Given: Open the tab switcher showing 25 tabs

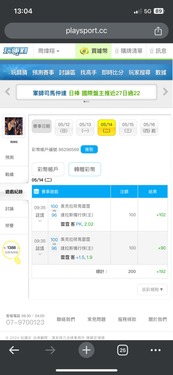Looking at the screenshot, I should [x=122, y=350].
